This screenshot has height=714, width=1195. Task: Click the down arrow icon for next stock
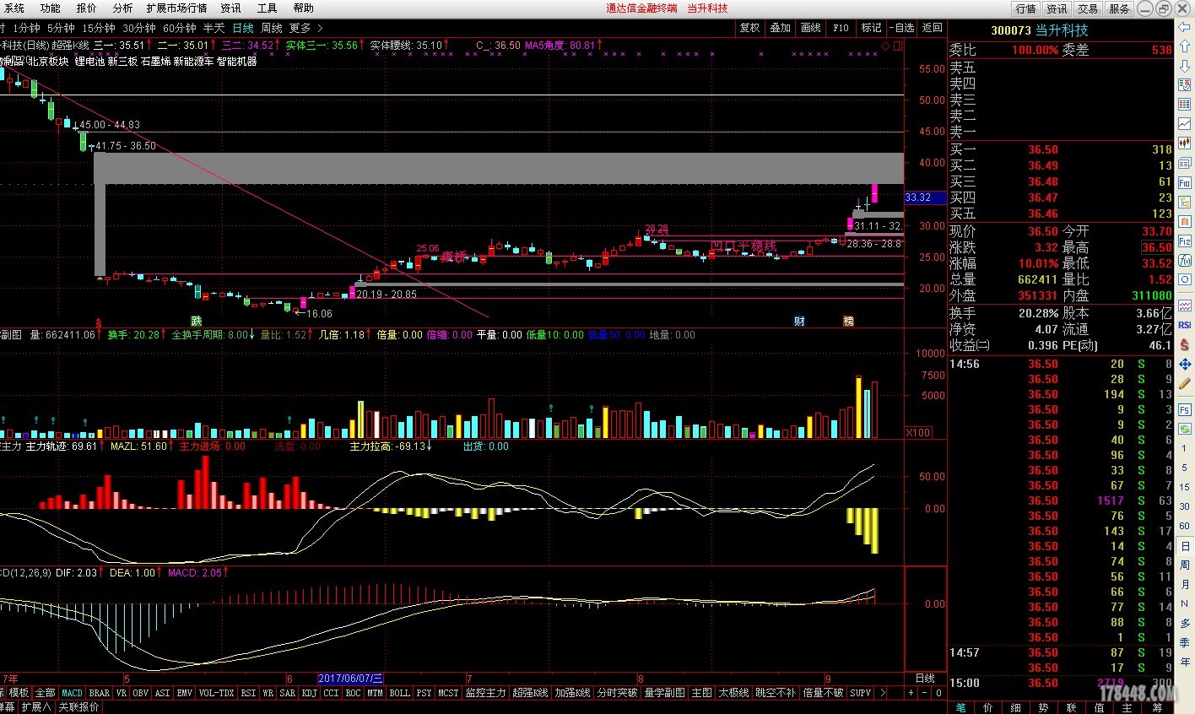coord(1185,66)
